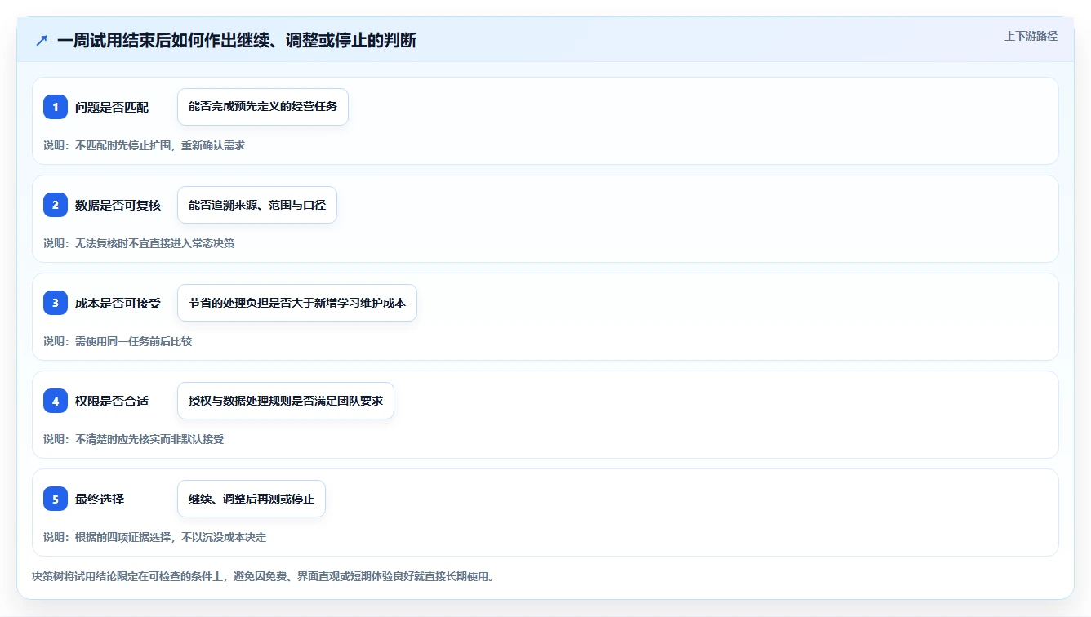Select note '需使用同一任务前后比较'
The height and width of the screenshot is (617, 1091).
(x=133, y=341)
